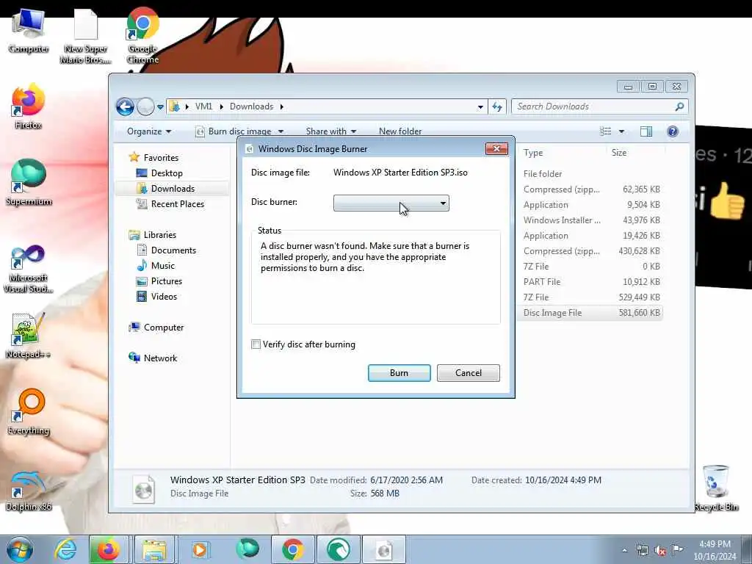Click the muted volume tray icon
Viewport: 752px width, 564px height.
point(660,551)
